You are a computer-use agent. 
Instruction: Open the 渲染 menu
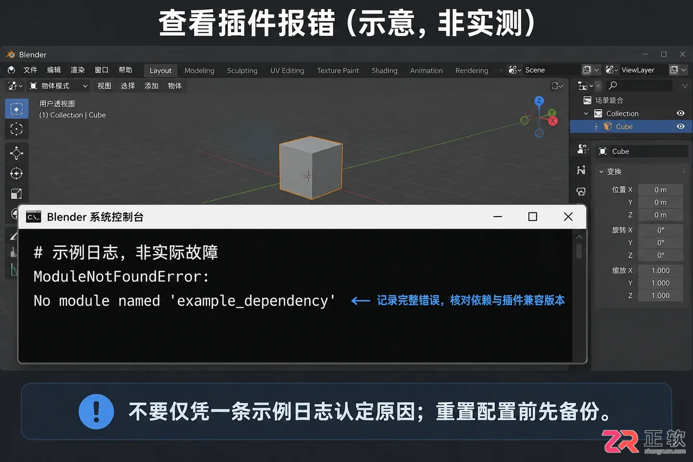tap(77, 70)
